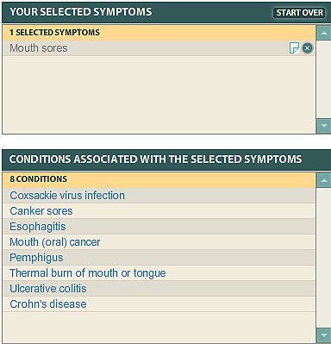Click the Start Over button
The width and height of the screenshot is (331, 344).
pos(299,13)
